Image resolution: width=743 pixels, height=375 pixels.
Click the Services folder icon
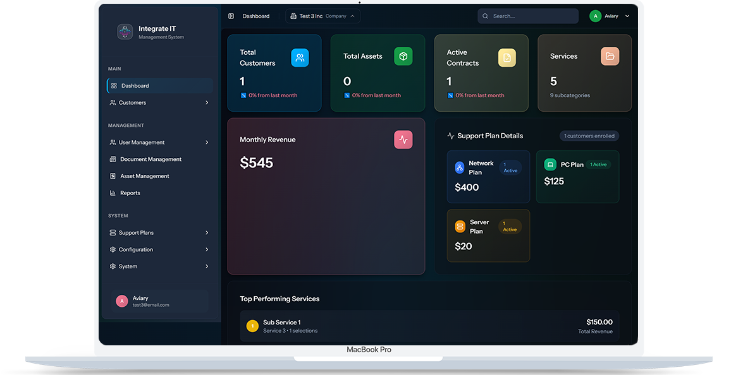(610, 56)
